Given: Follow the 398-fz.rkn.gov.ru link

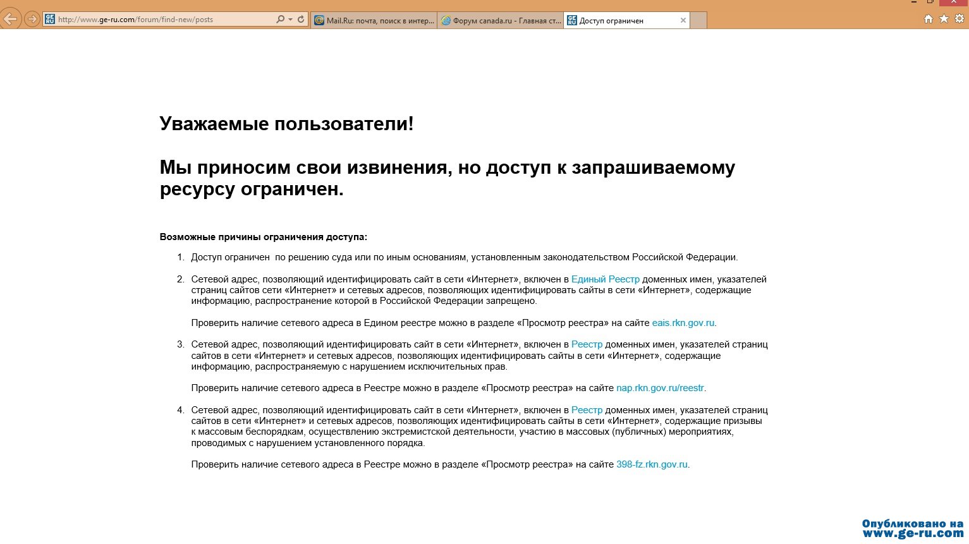Looking at the screenshot, I should pos(652,464).
